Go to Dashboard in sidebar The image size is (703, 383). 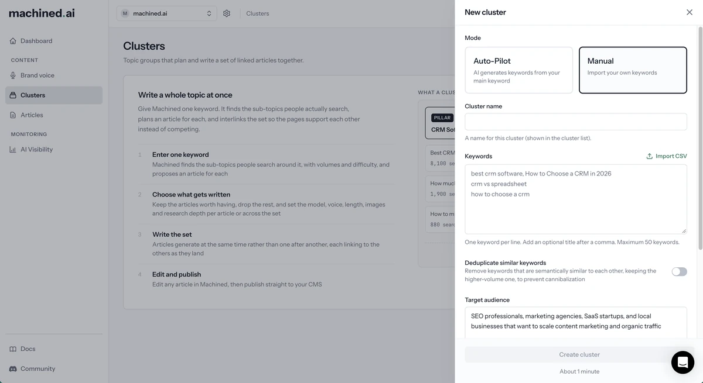[54, 41]
